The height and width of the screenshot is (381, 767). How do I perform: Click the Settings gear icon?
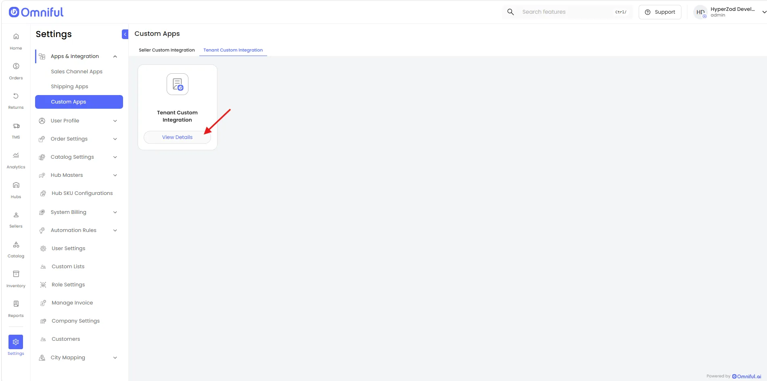(16, 342)
